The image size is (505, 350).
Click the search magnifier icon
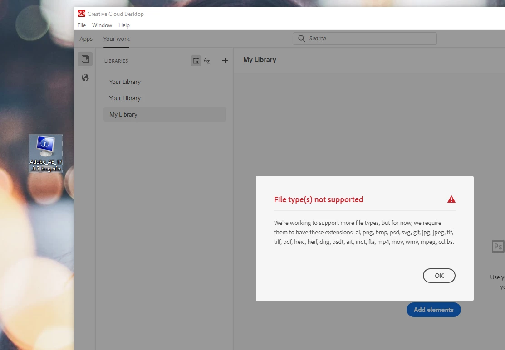click(x=301, y=38)
